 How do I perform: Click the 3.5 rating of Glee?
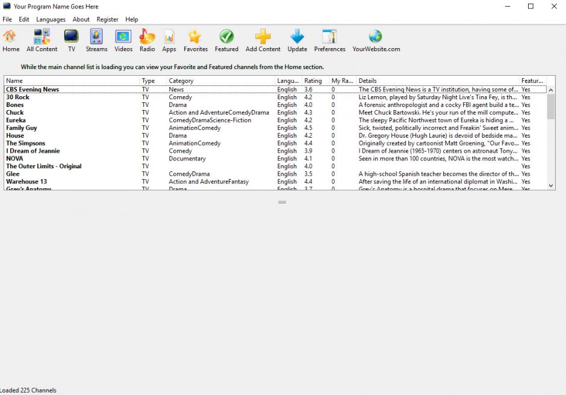308,174
